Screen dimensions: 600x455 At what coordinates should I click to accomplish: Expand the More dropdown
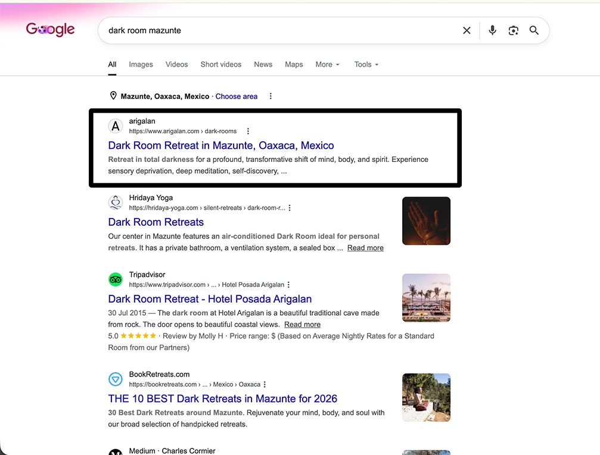(x=328, y=65)
